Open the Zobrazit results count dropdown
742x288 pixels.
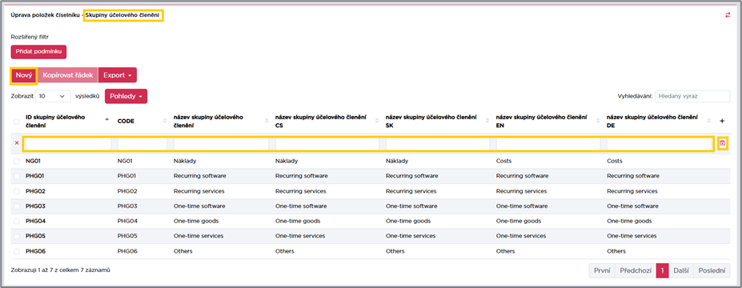coord(53,96)
